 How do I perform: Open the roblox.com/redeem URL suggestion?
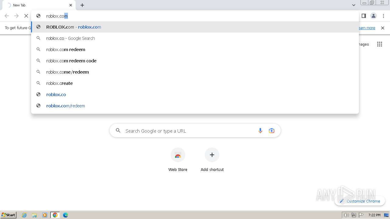click(195, 106)
